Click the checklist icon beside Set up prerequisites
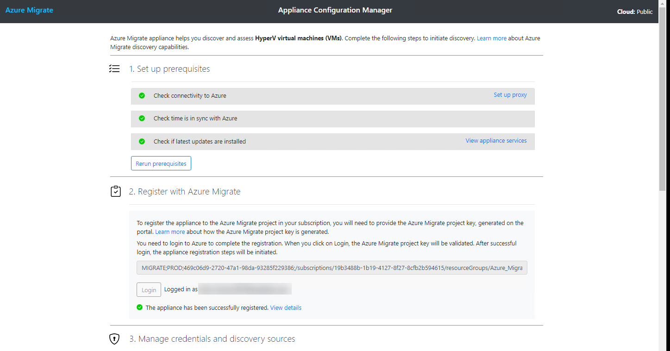 (114, 69)
